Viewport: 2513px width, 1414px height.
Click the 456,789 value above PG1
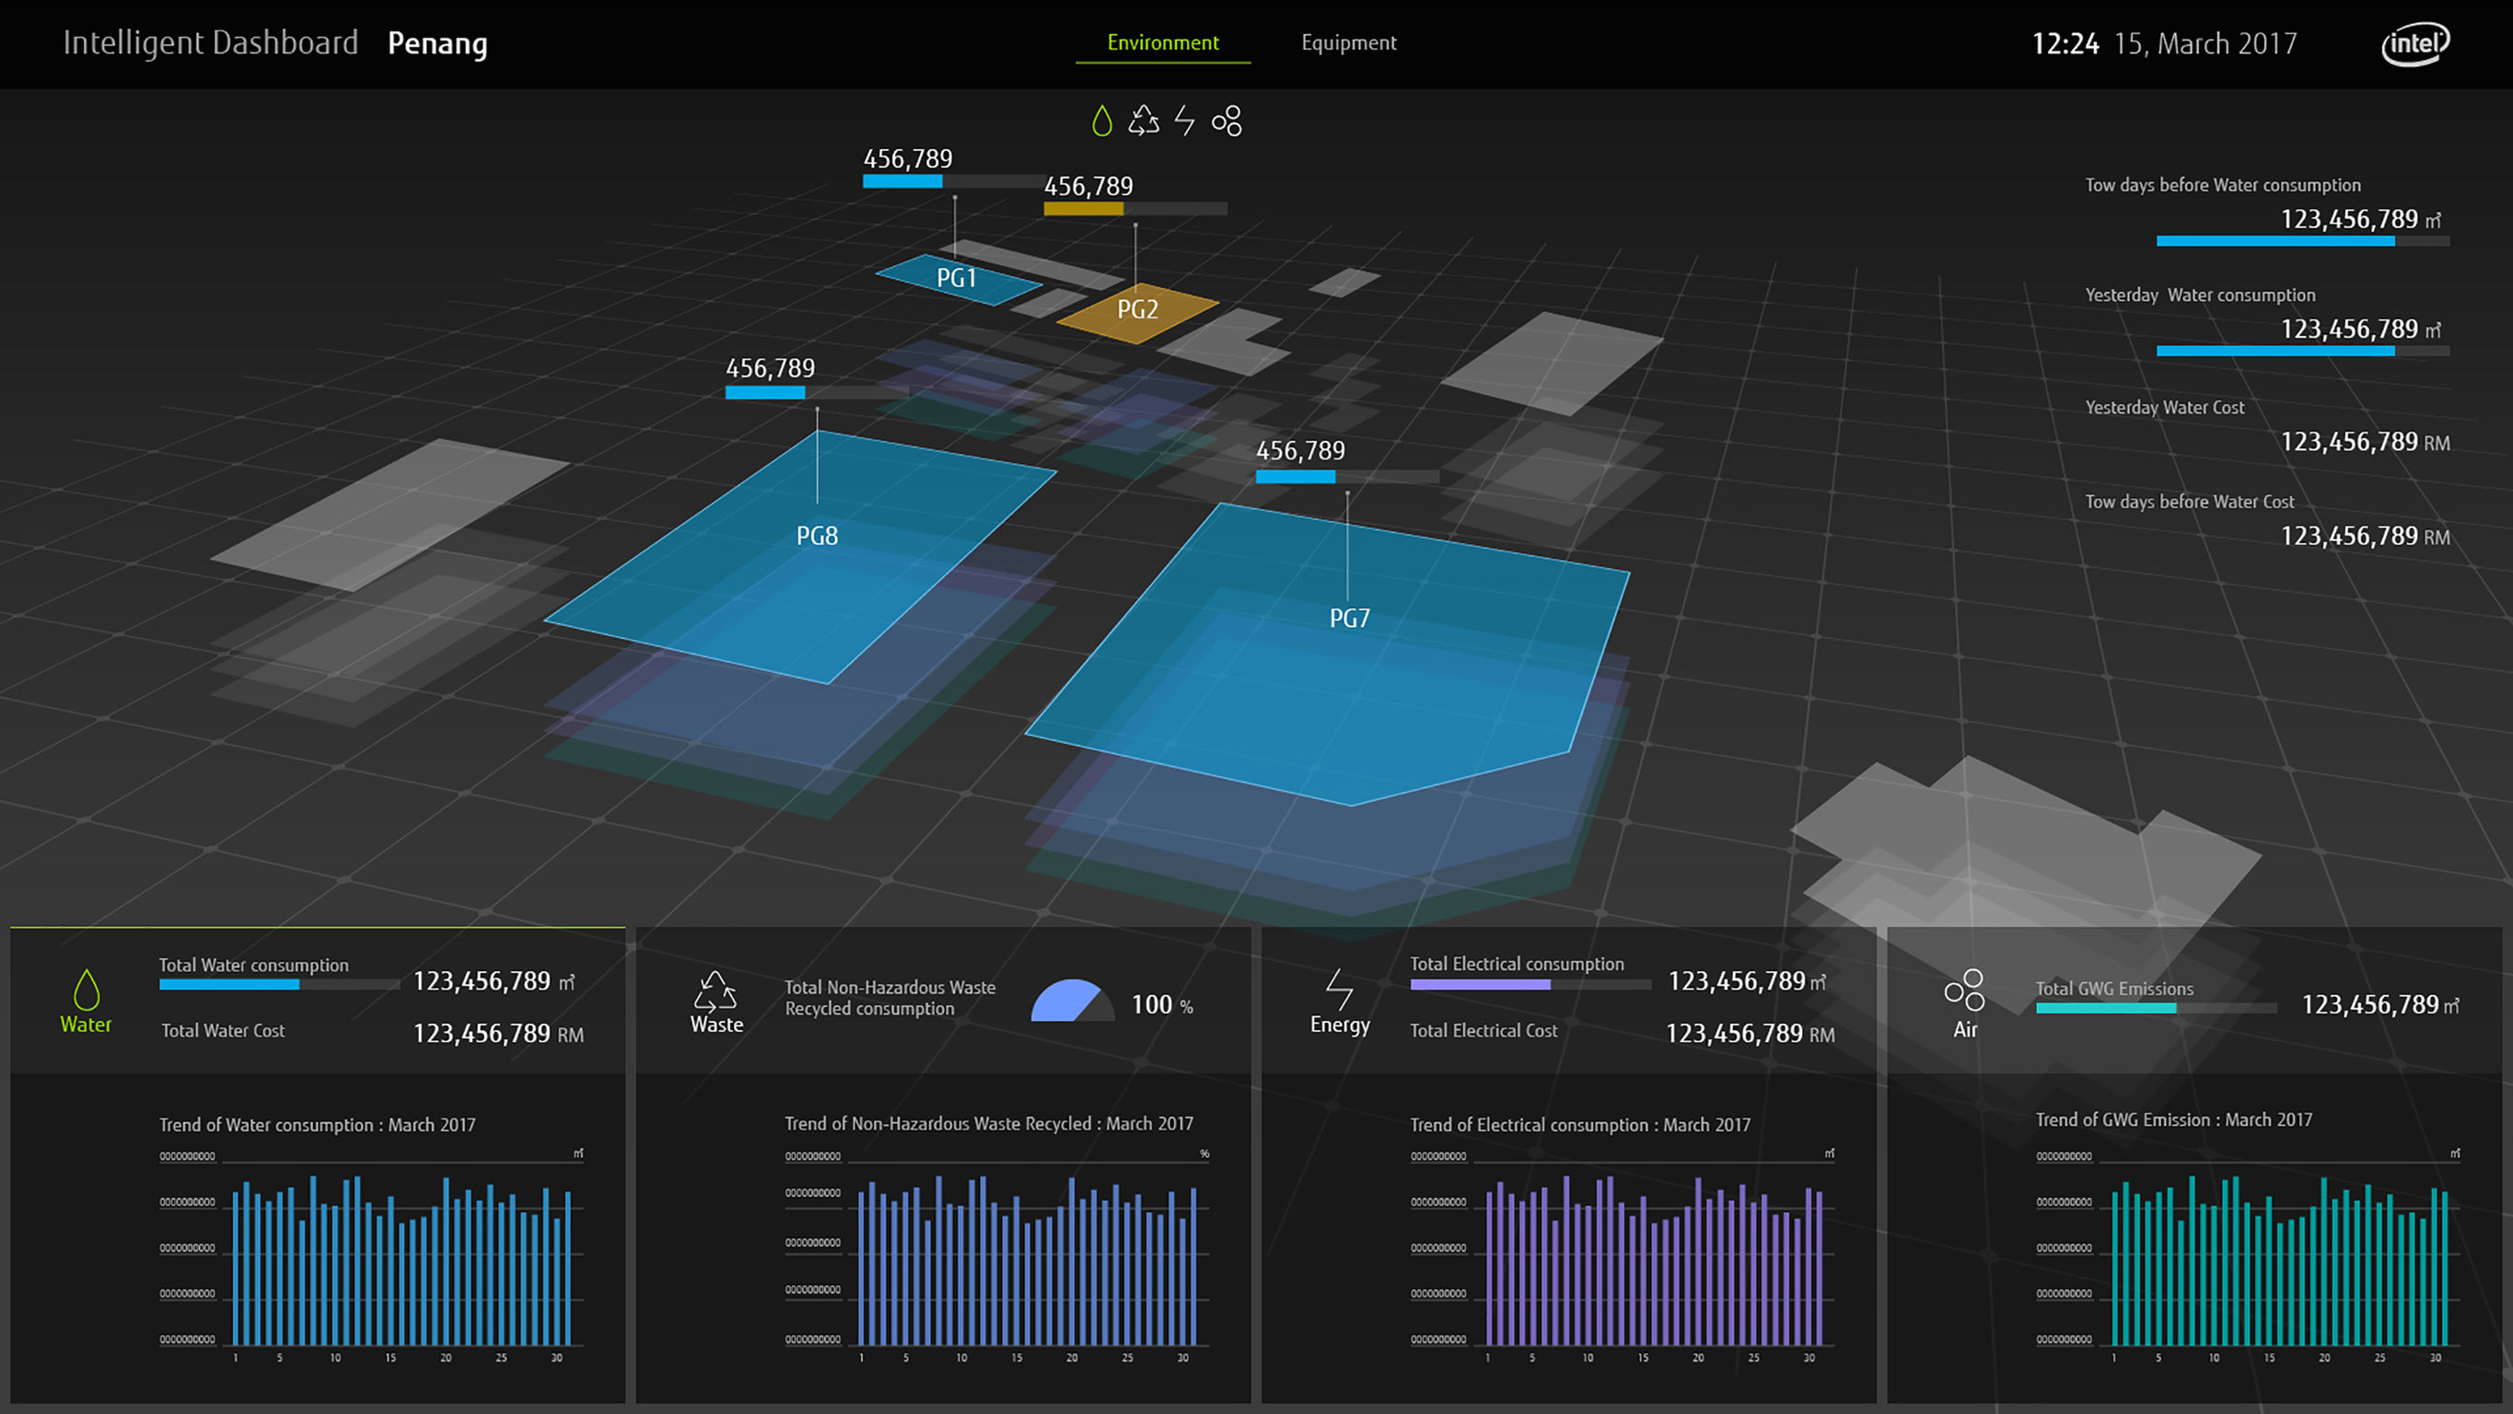pos(907,158)
